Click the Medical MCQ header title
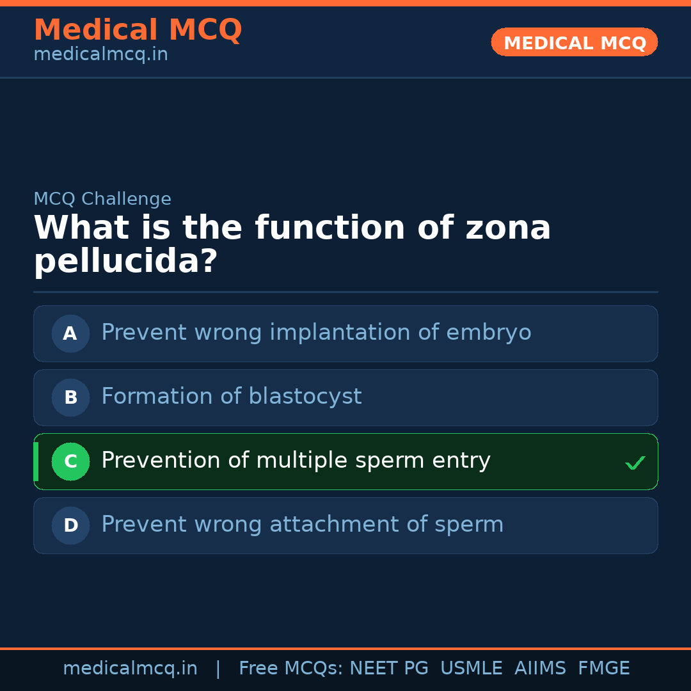691x691 pixels. tap(138, 30)
